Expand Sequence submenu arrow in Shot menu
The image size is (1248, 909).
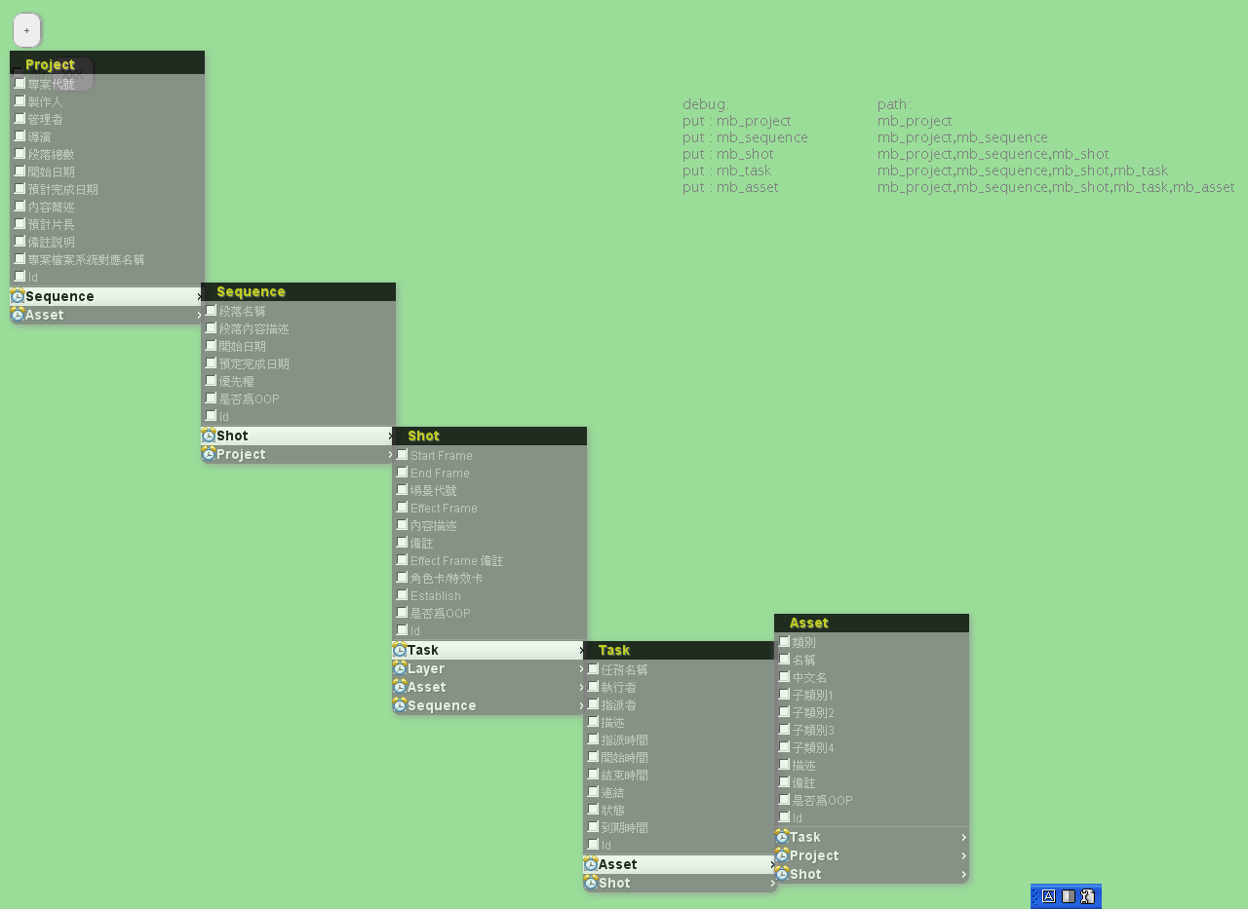point(581,706)
